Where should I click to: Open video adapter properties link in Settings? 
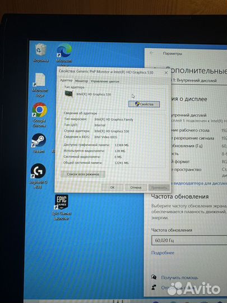pyautogui.click(x=199, y=183)
